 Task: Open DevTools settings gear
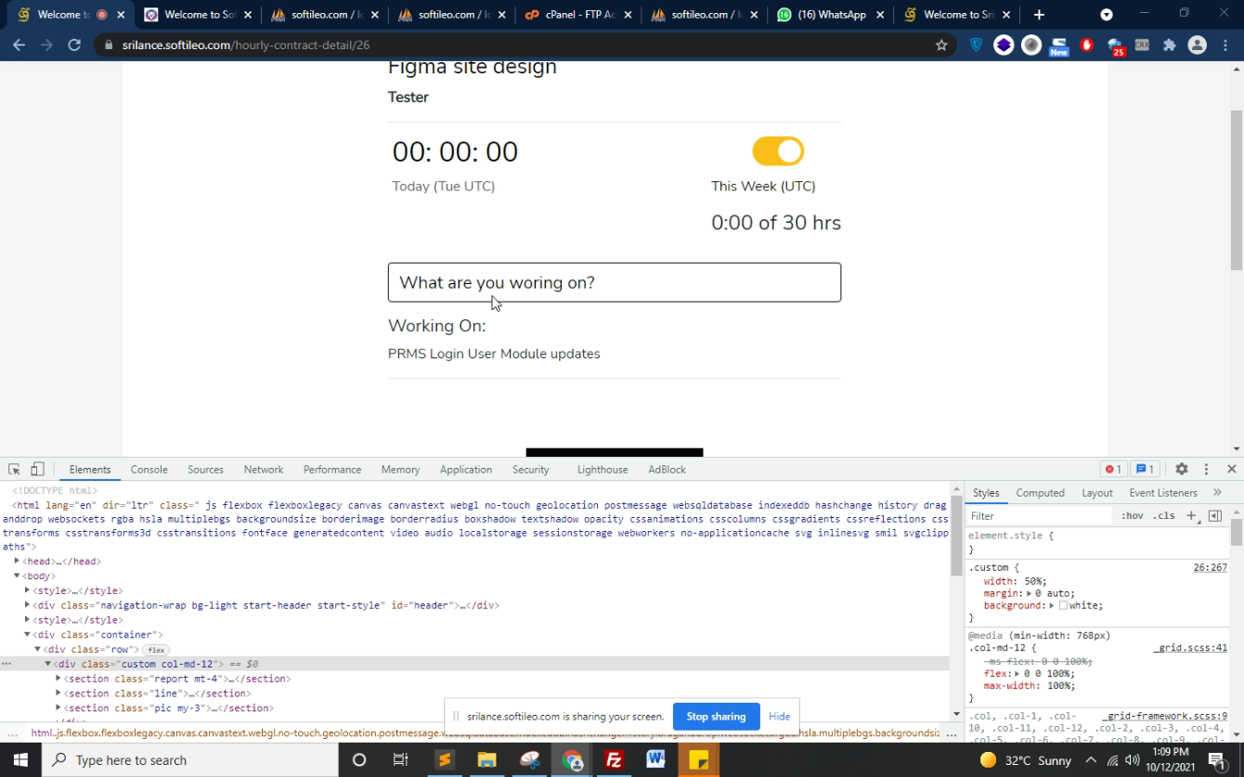coord(1181,470)
